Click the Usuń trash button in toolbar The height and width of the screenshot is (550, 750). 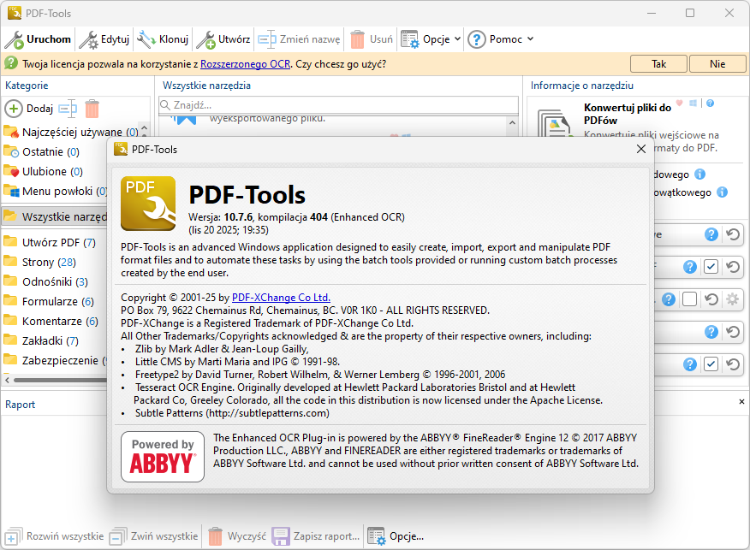point(372,39)
